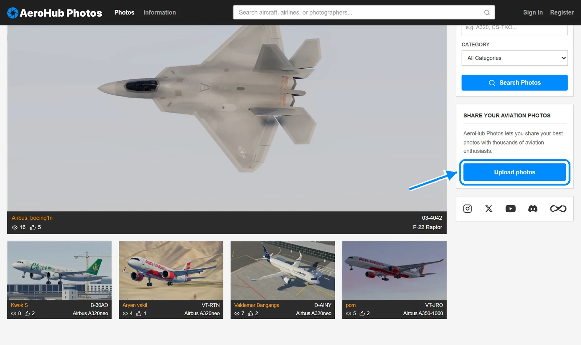Click the eye icon on Kwok S photo card
Screen dimensions: 581x345
click(x=14, y=313)
